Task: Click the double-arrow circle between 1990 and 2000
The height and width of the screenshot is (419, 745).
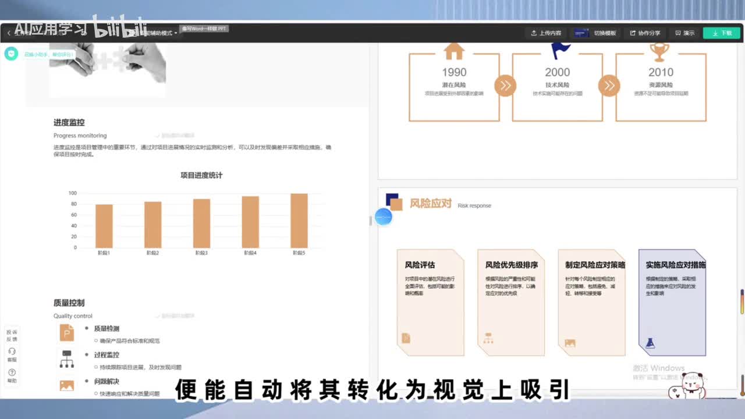Action: click(x=505, y=86)
